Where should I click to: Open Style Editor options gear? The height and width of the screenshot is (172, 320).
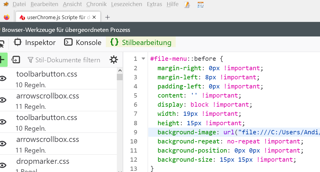point(114,60)
